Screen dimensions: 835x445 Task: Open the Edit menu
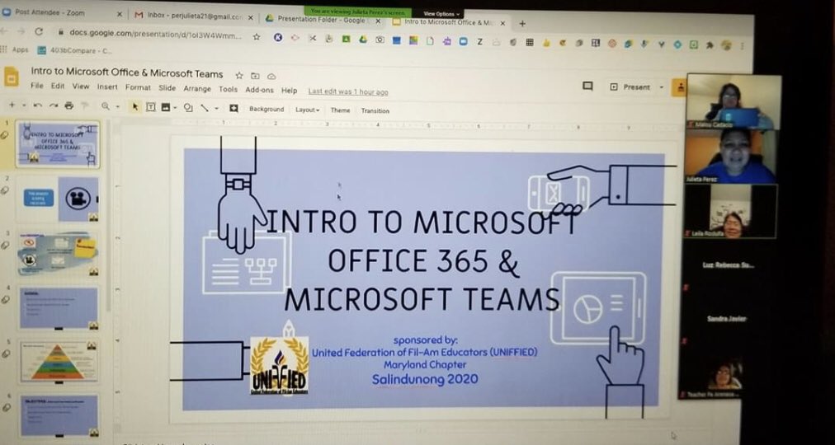(x=58, y=86)
